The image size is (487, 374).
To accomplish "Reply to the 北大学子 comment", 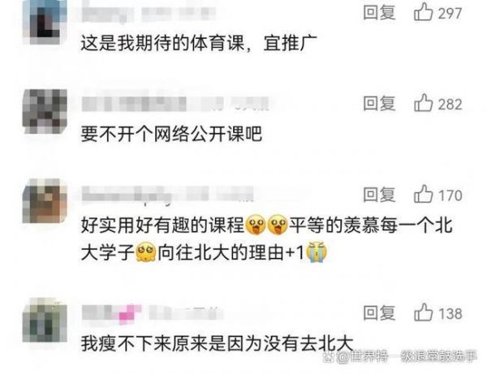I will pyautogui.click(x=379, y=195).
